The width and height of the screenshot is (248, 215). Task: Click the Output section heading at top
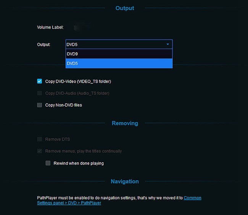(125, 8)
